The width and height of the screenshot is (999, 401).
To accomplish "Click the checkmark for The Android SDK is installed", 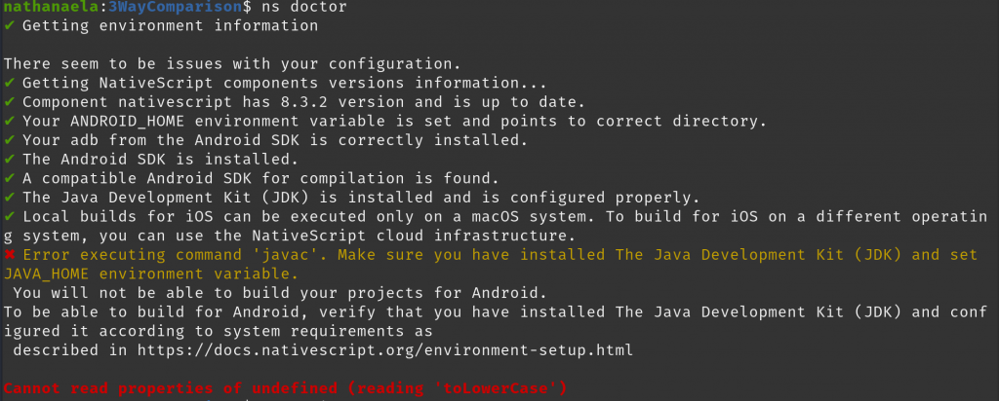I will [x=8, y=160].
